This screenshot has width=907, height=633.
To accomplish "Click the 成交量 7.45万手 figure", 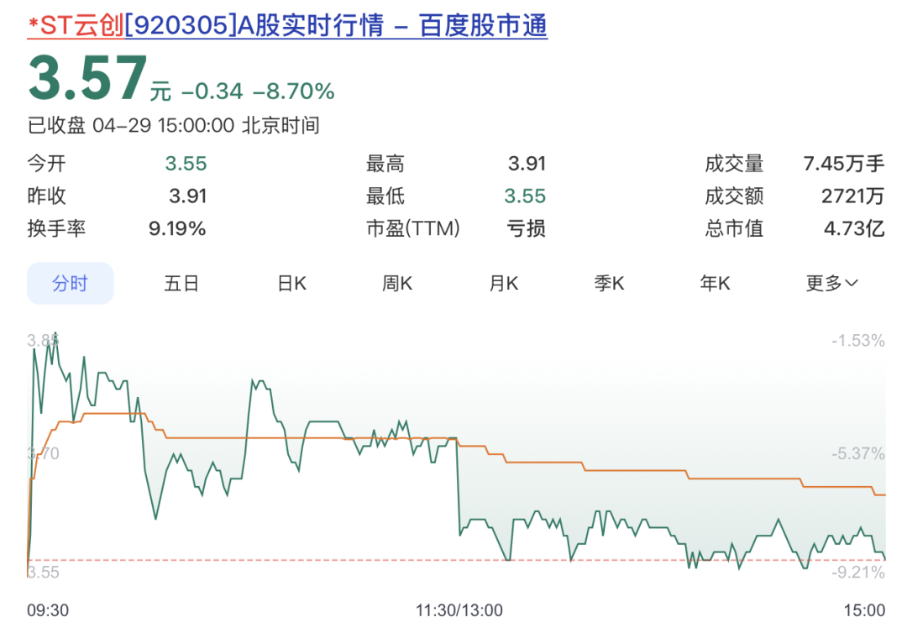I will click(843, 165).
